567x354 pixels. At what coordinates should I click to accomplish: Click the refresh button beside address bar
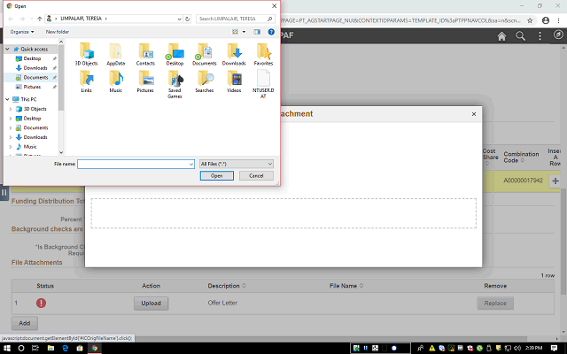(187, 19)
